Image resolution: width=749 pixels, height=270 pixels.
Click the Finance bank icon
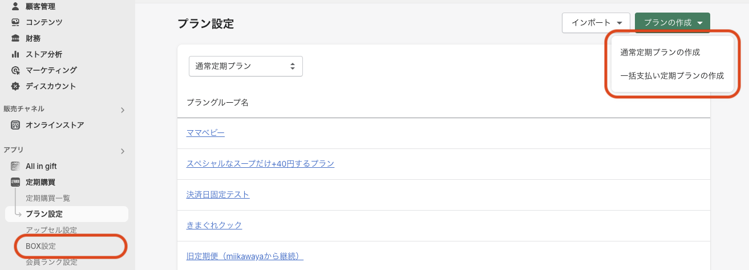pos(15,38)
